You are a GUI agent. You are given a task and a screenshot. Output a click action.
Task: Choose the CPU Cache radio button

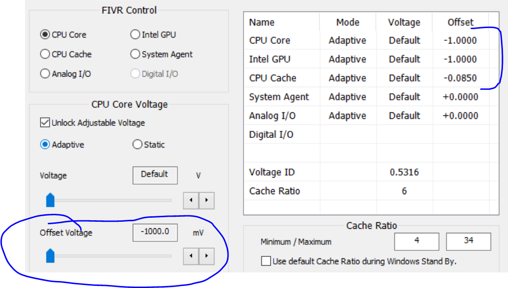coord(45,54)
